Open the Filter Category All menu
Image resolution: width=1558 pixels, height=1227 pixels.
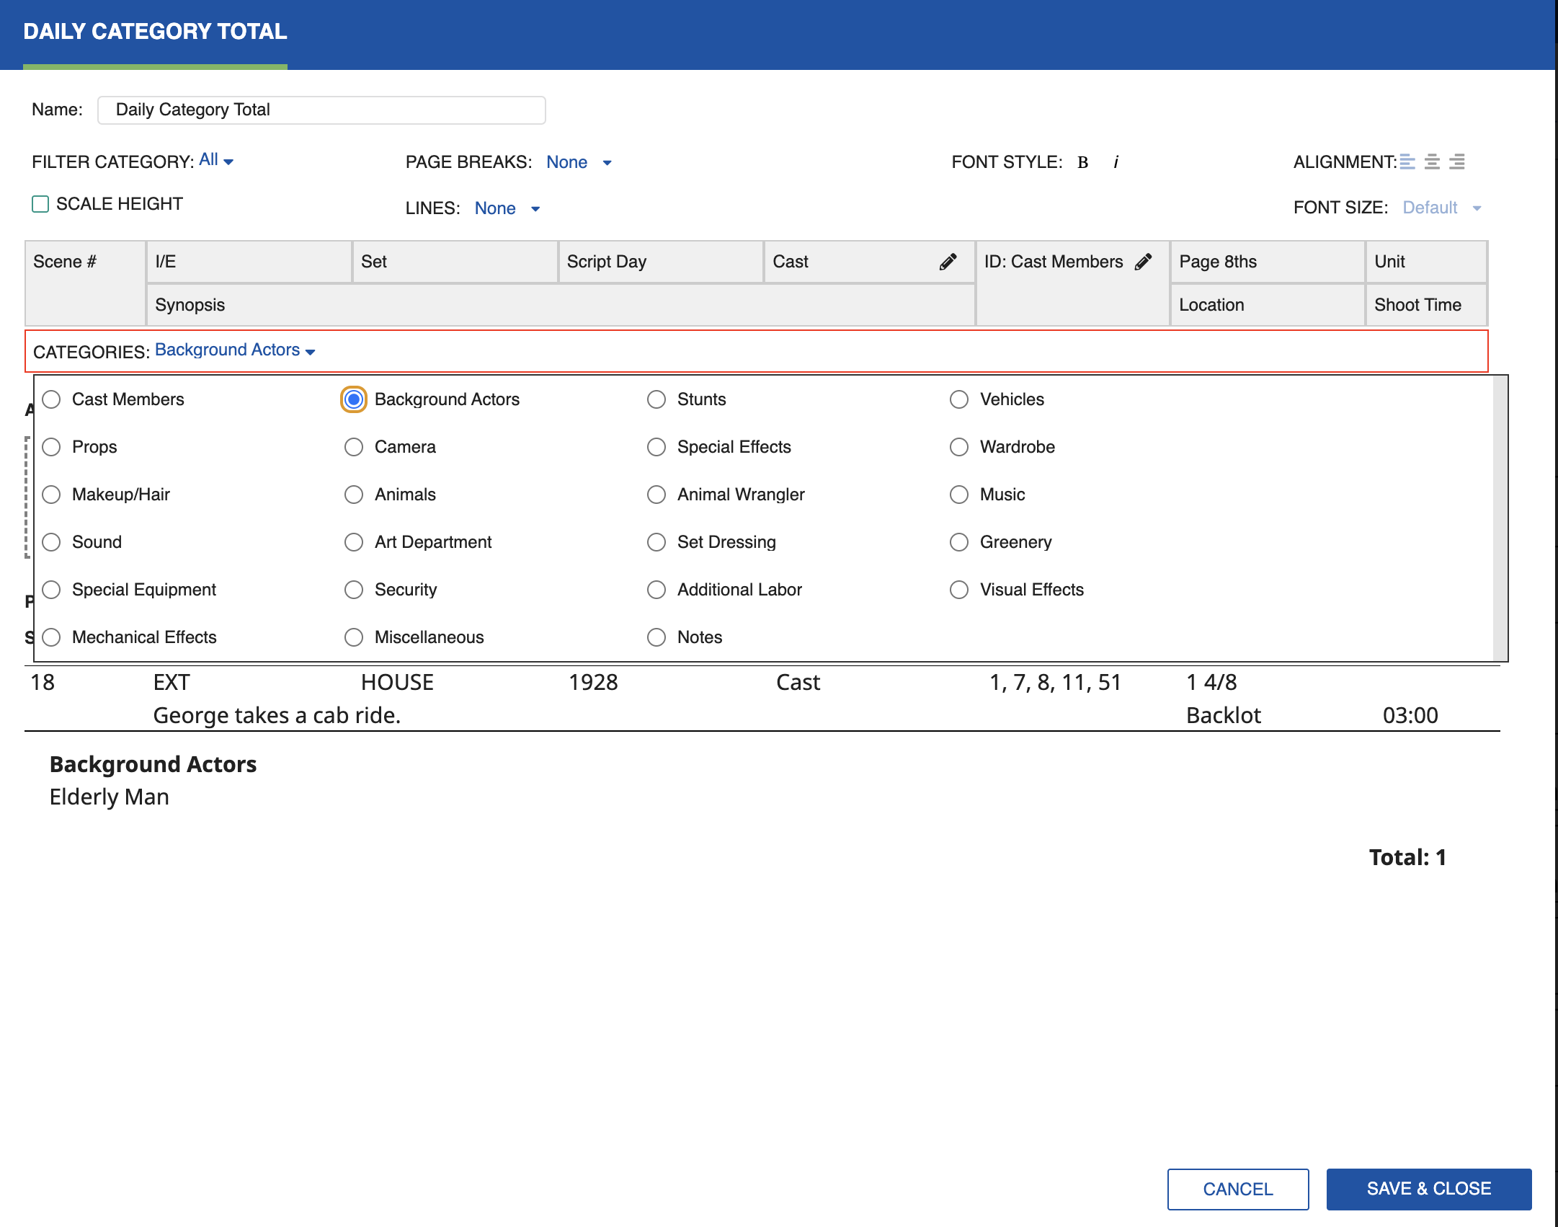pos(213,159)
